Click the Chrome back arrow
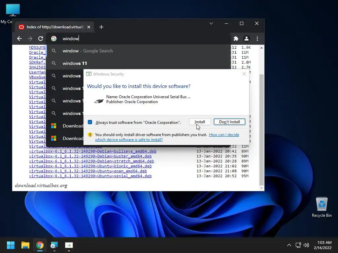The image size is (338, 253). 19,39
